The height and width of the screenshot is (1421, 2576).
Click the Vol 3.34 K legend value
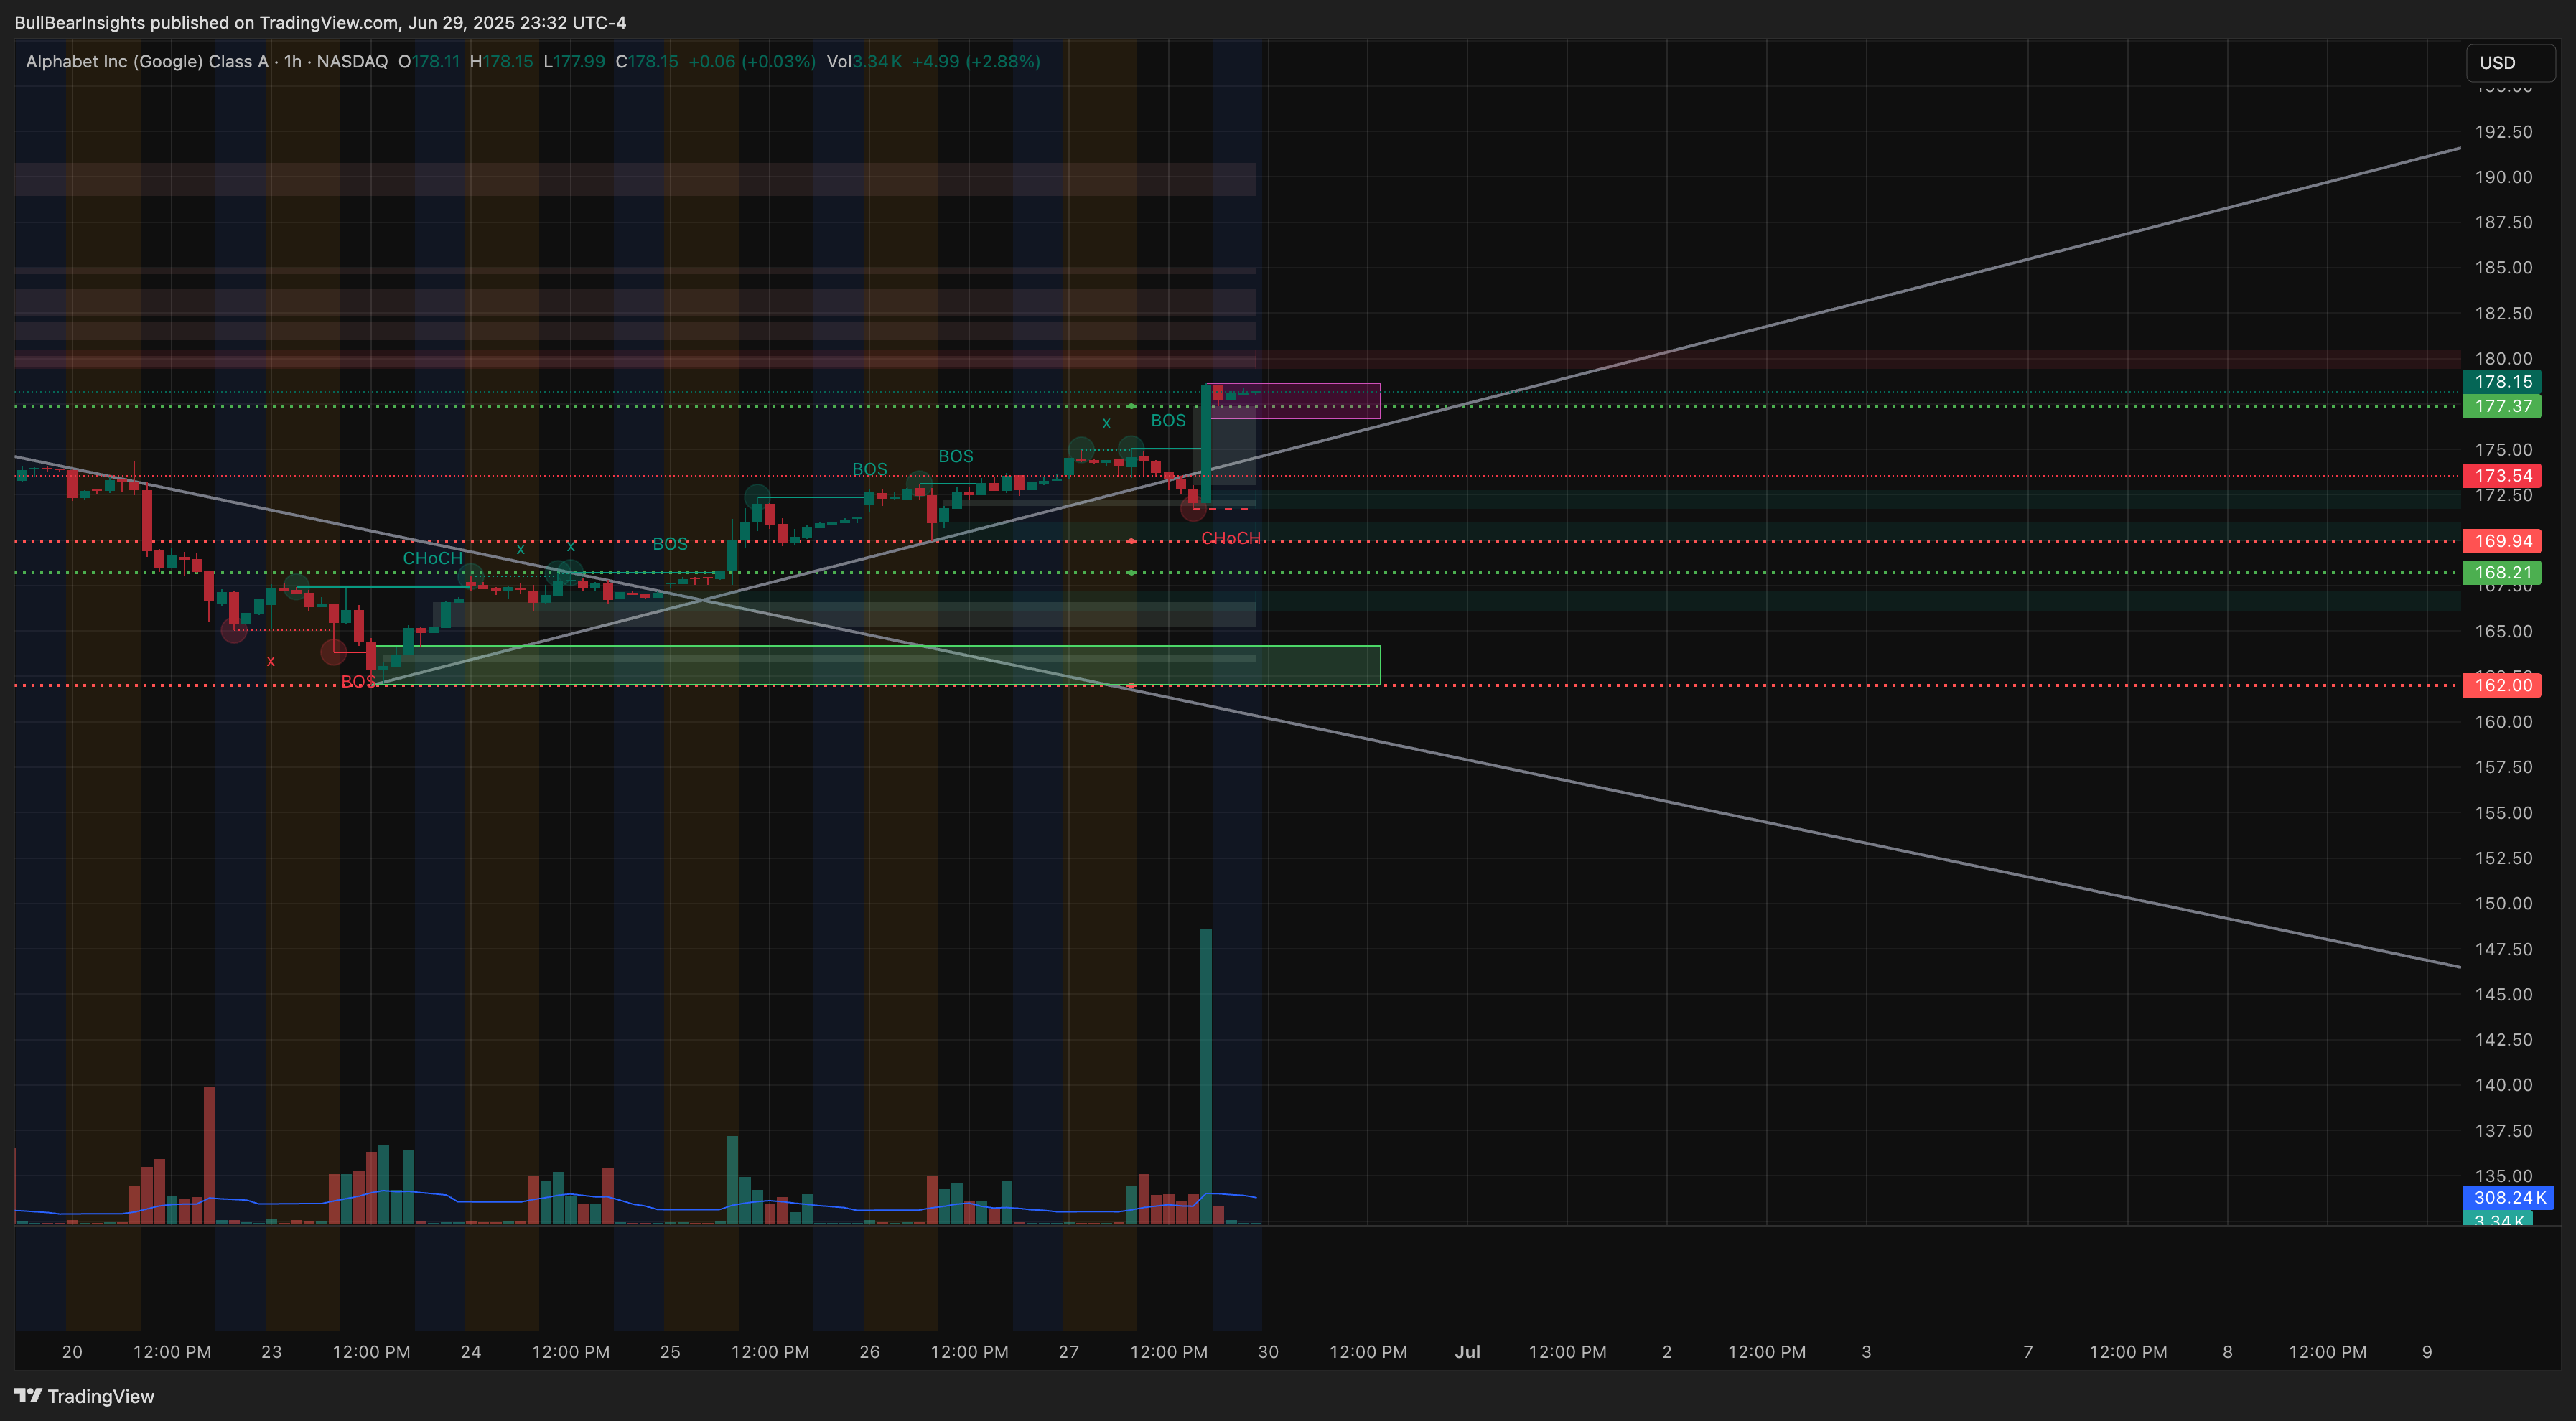click(x=864, y=61)
